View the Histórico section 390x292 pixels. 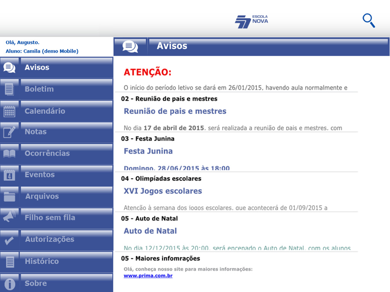click(57, 262)
